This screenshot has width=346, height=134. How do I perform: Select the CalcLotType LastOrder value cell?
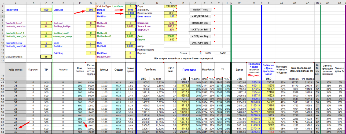tap(130, 6)
